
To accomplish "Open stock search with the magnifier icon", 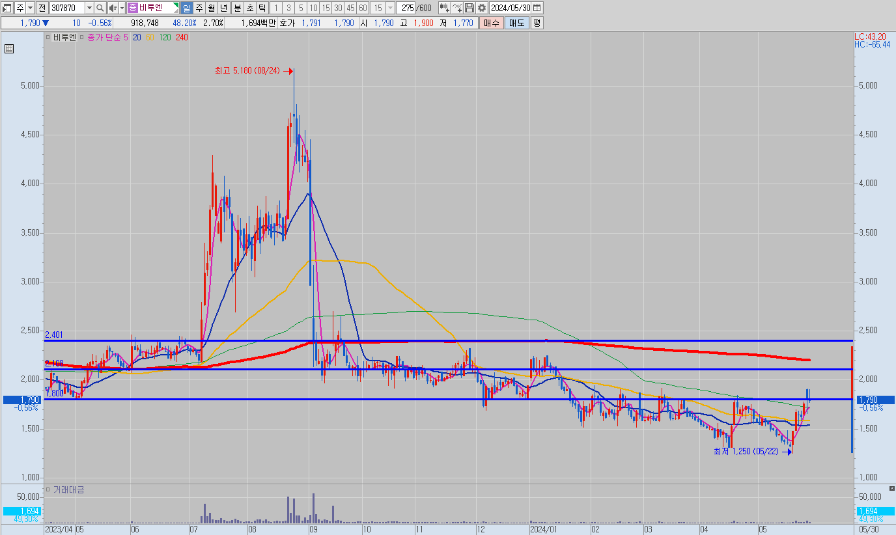I will point(100,8).
